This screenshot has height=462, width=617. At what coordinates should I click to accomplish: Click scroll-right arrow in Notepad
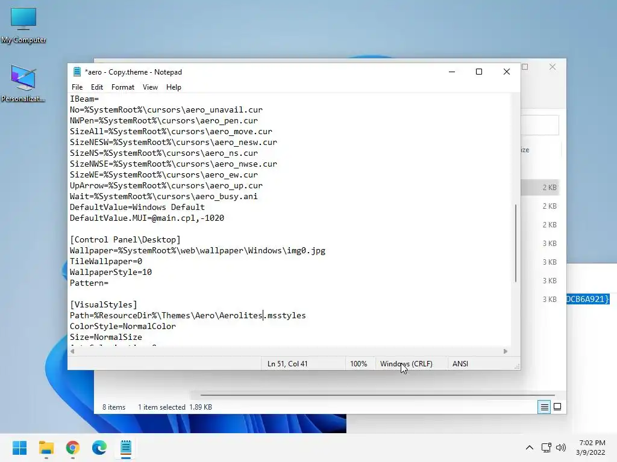(x=506, y=351)
